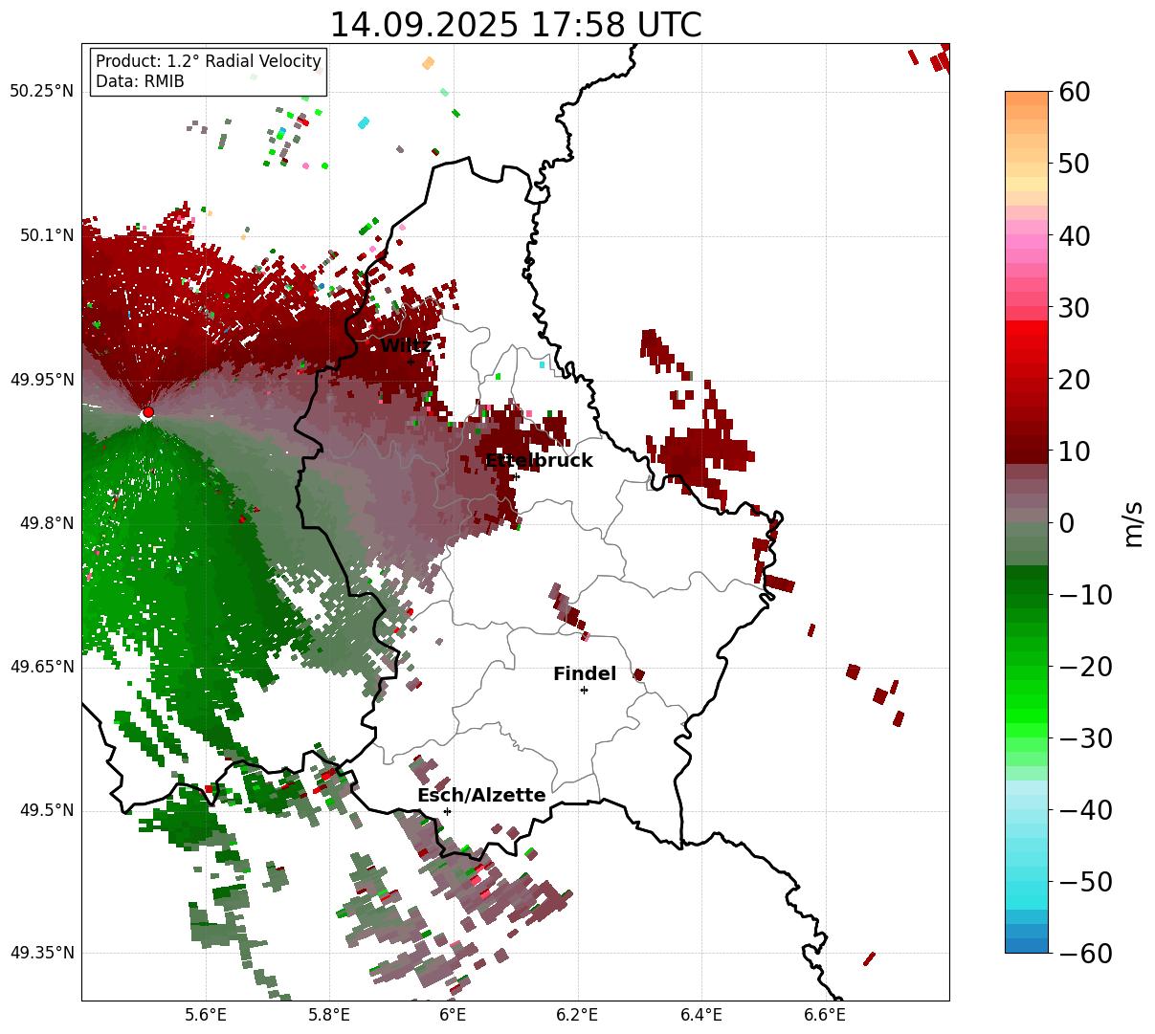This screenshot has height=1034, width=1155.
Task: Click the colorbar label 40
Action: [x=1077, y=235]
